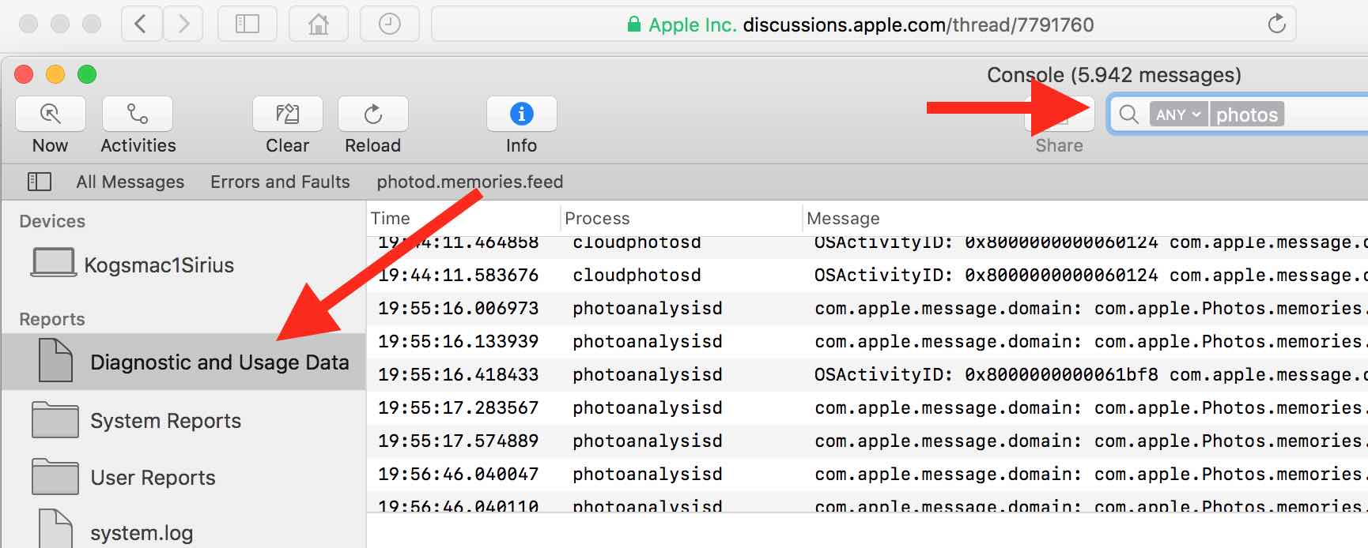
Task: Click the Safari back navigation button
Action: 141,24
